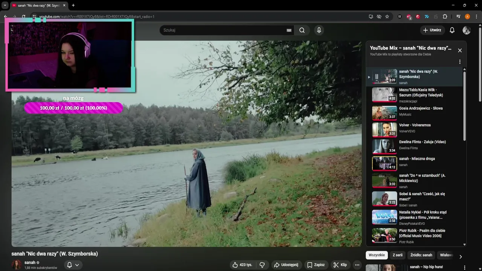Click 'Zapisz' save button
Screen dimensions: 482x271
tap(316, 265)
